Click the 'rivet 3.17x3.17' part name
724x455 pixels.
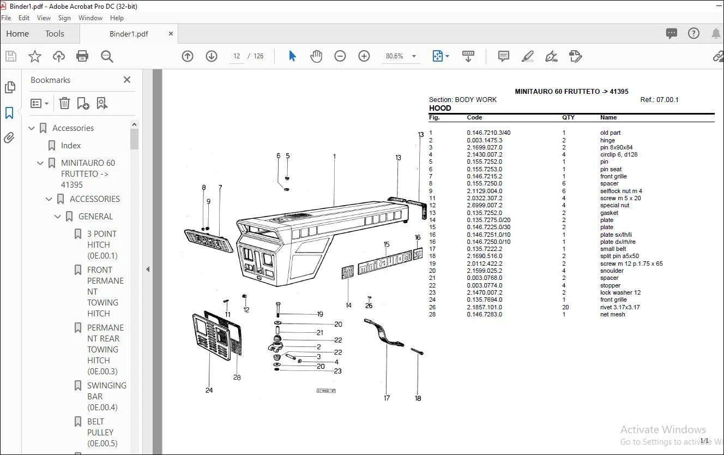point(620,307)
